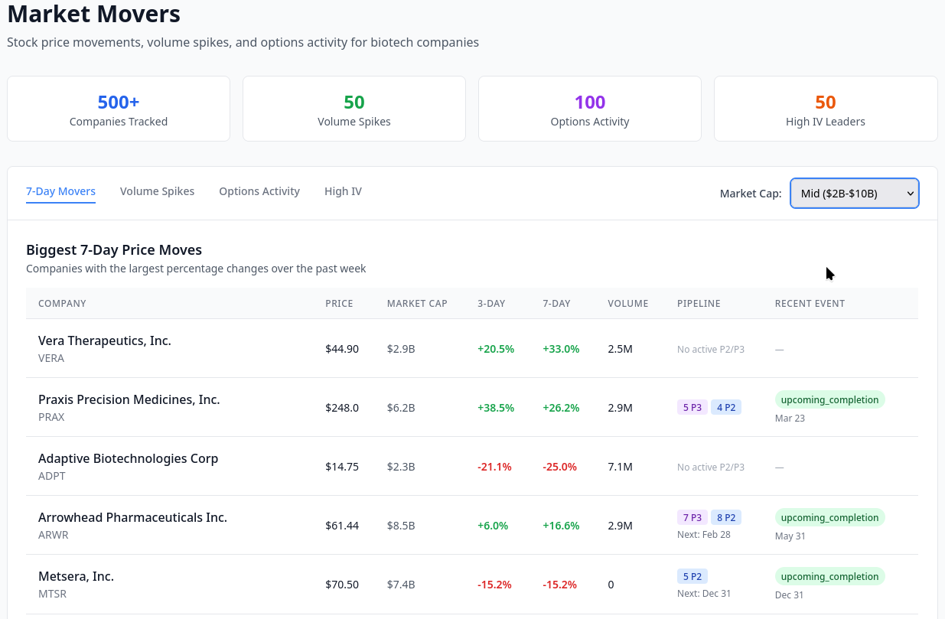Switch to the Volume Spikes tab
This screenshot has width=945, height=619.
tap(157, 191)
